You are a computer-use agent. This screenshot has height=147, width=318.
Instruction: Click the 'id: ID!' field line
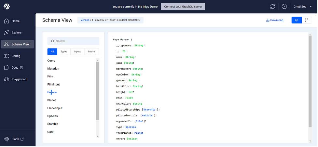tap(121, 51)
